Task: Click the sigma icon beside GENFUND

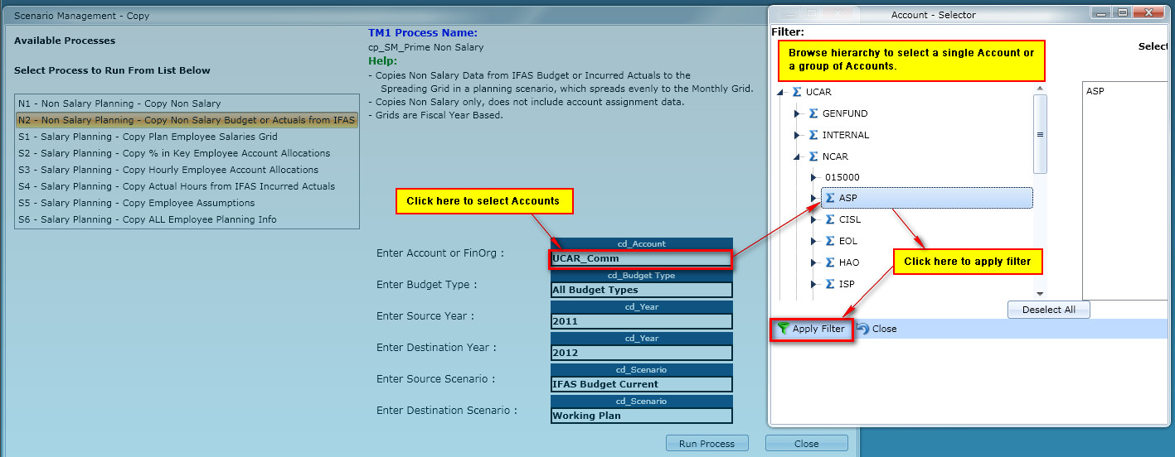Action: click(813, 113)
